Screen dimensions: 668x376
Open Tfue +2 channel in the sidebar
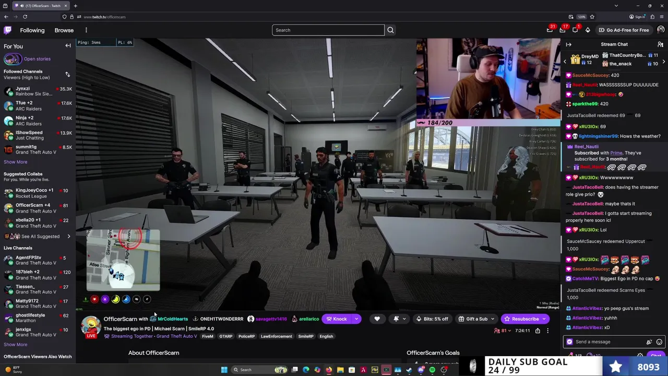(x=38, y=106)
